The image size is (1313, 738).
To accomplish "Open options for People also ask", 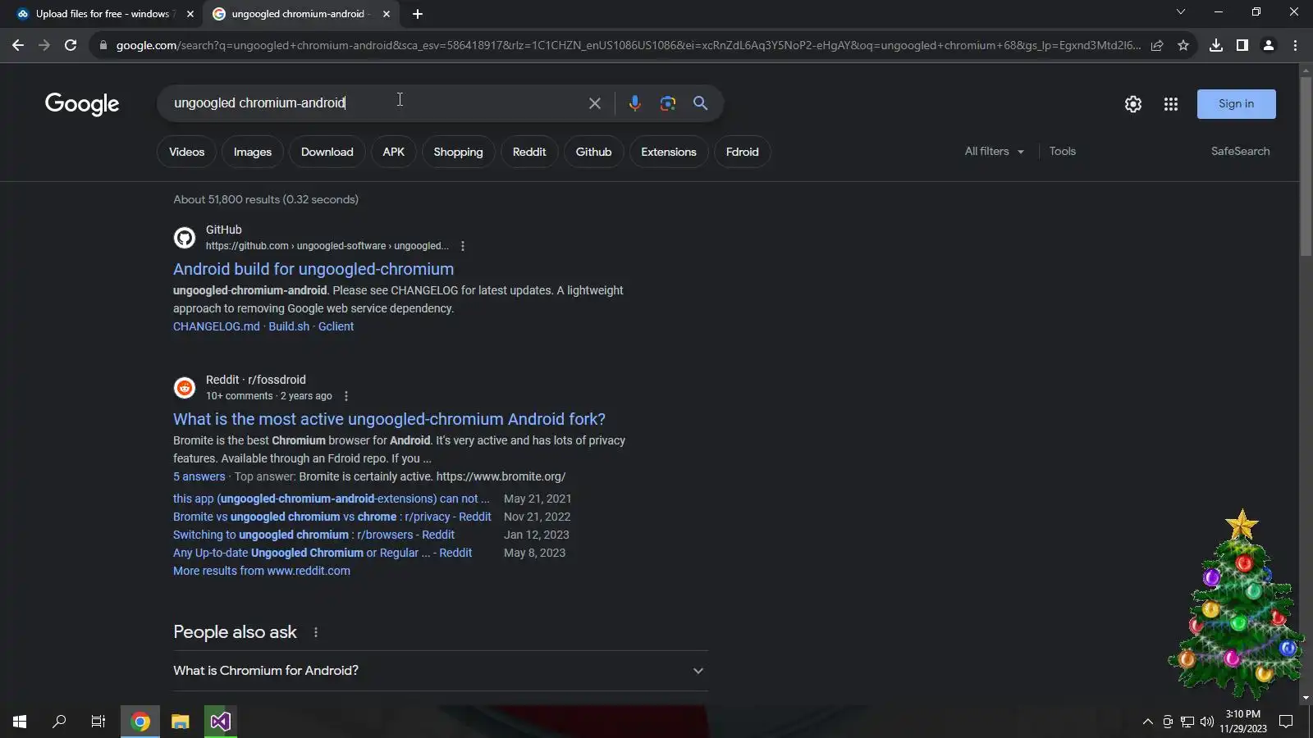I will click(316, 632).
